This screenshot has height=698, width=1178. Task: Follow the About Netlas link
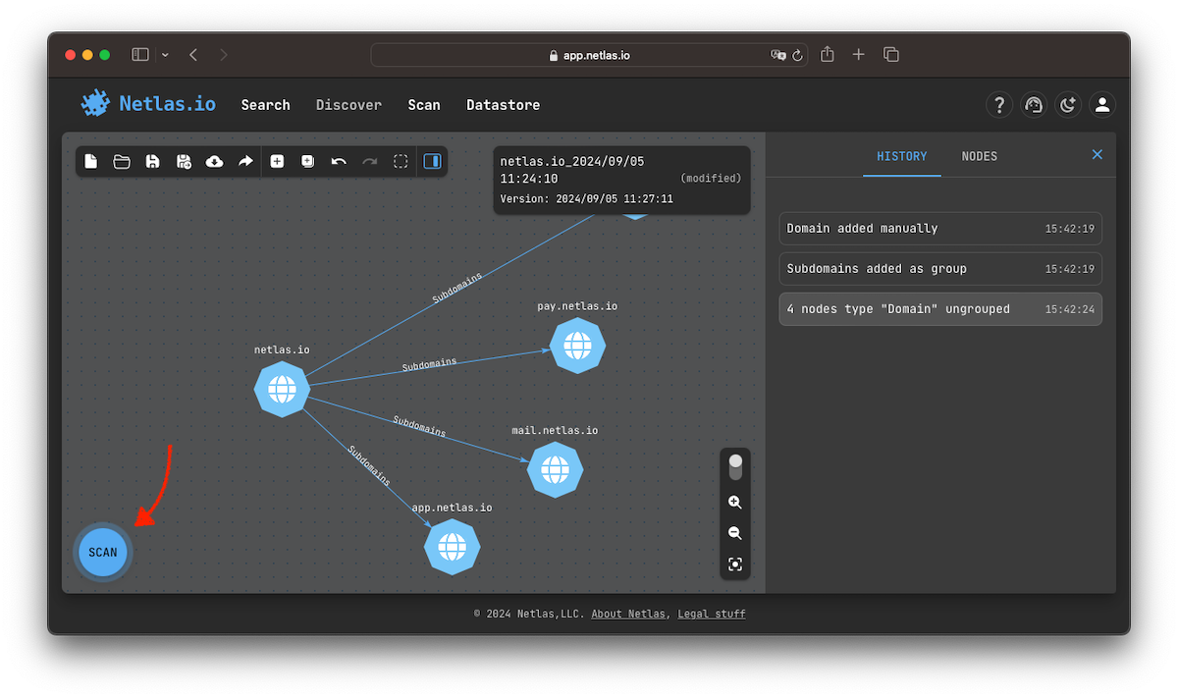628,614
